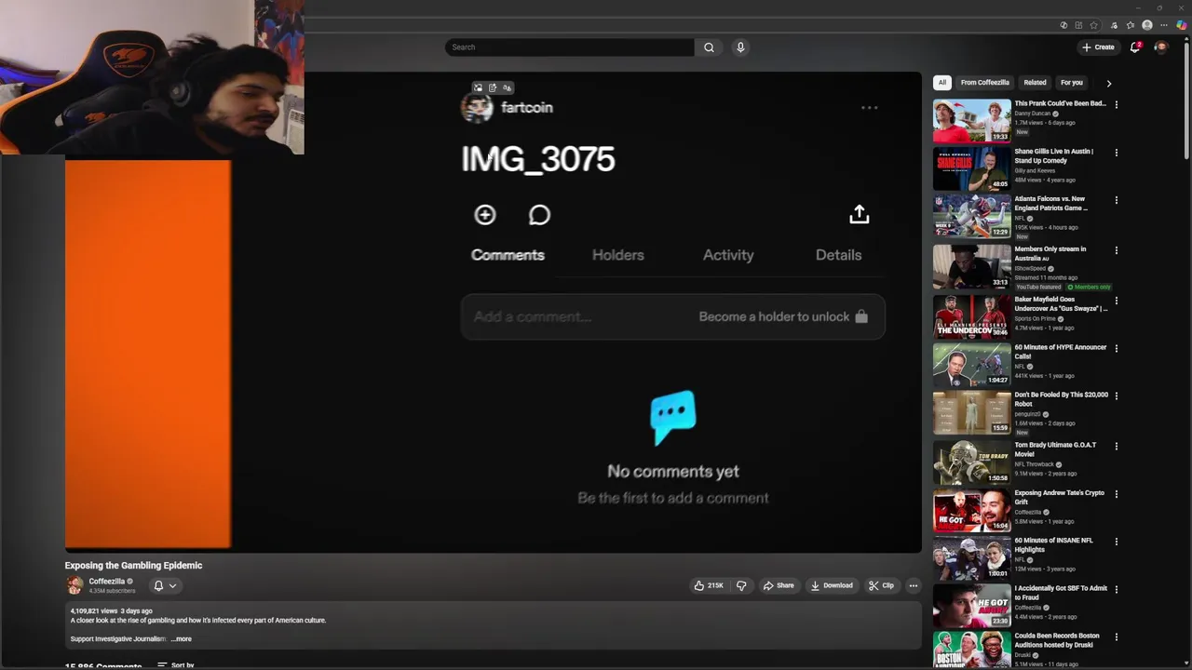Click the speech bubble icon under IMG_3075
1192x670 pixels.
pyautogui.click(x=539, y=215)
